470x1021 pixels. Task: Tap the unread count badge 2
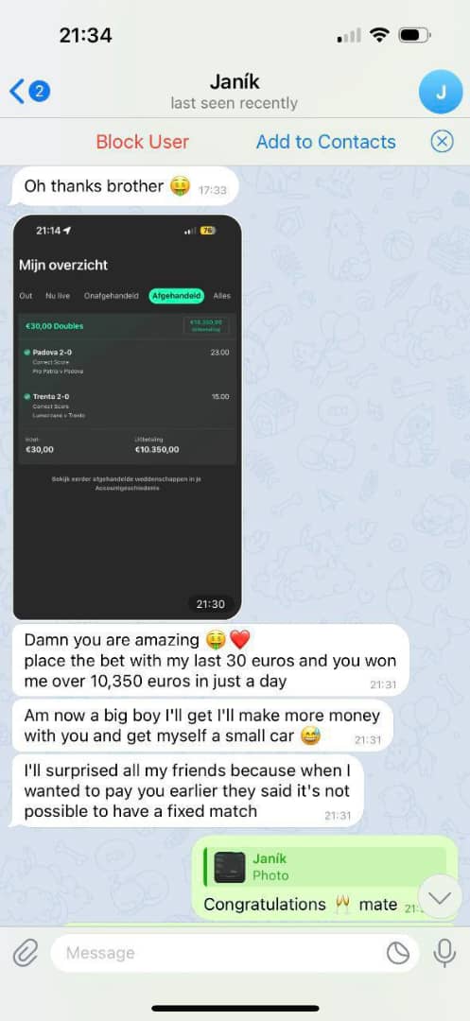(39, 91)
